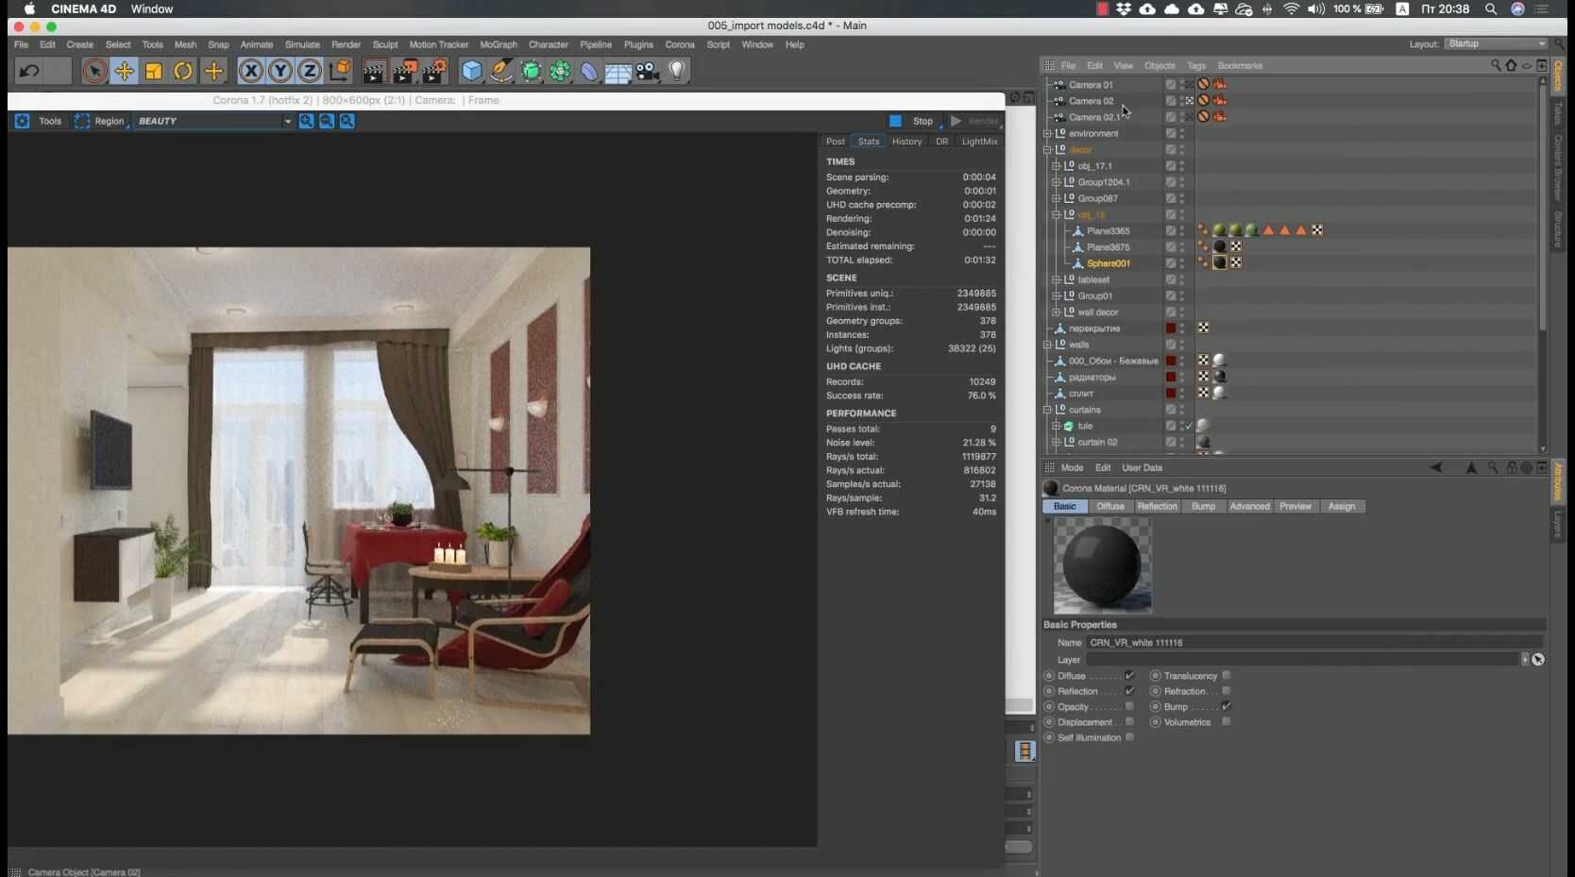Open the Reflection material tab
The width and height of the screenshot is (1575, 877).
[1157, 507]
